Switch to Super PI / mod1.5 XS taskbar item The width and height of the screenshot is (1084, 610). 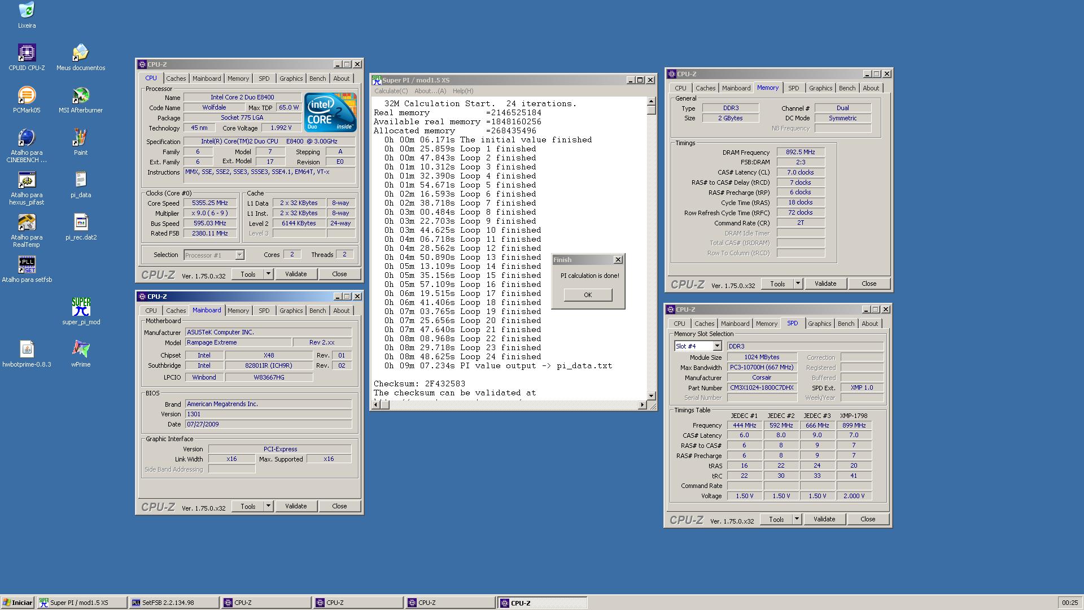click(82, 603)
